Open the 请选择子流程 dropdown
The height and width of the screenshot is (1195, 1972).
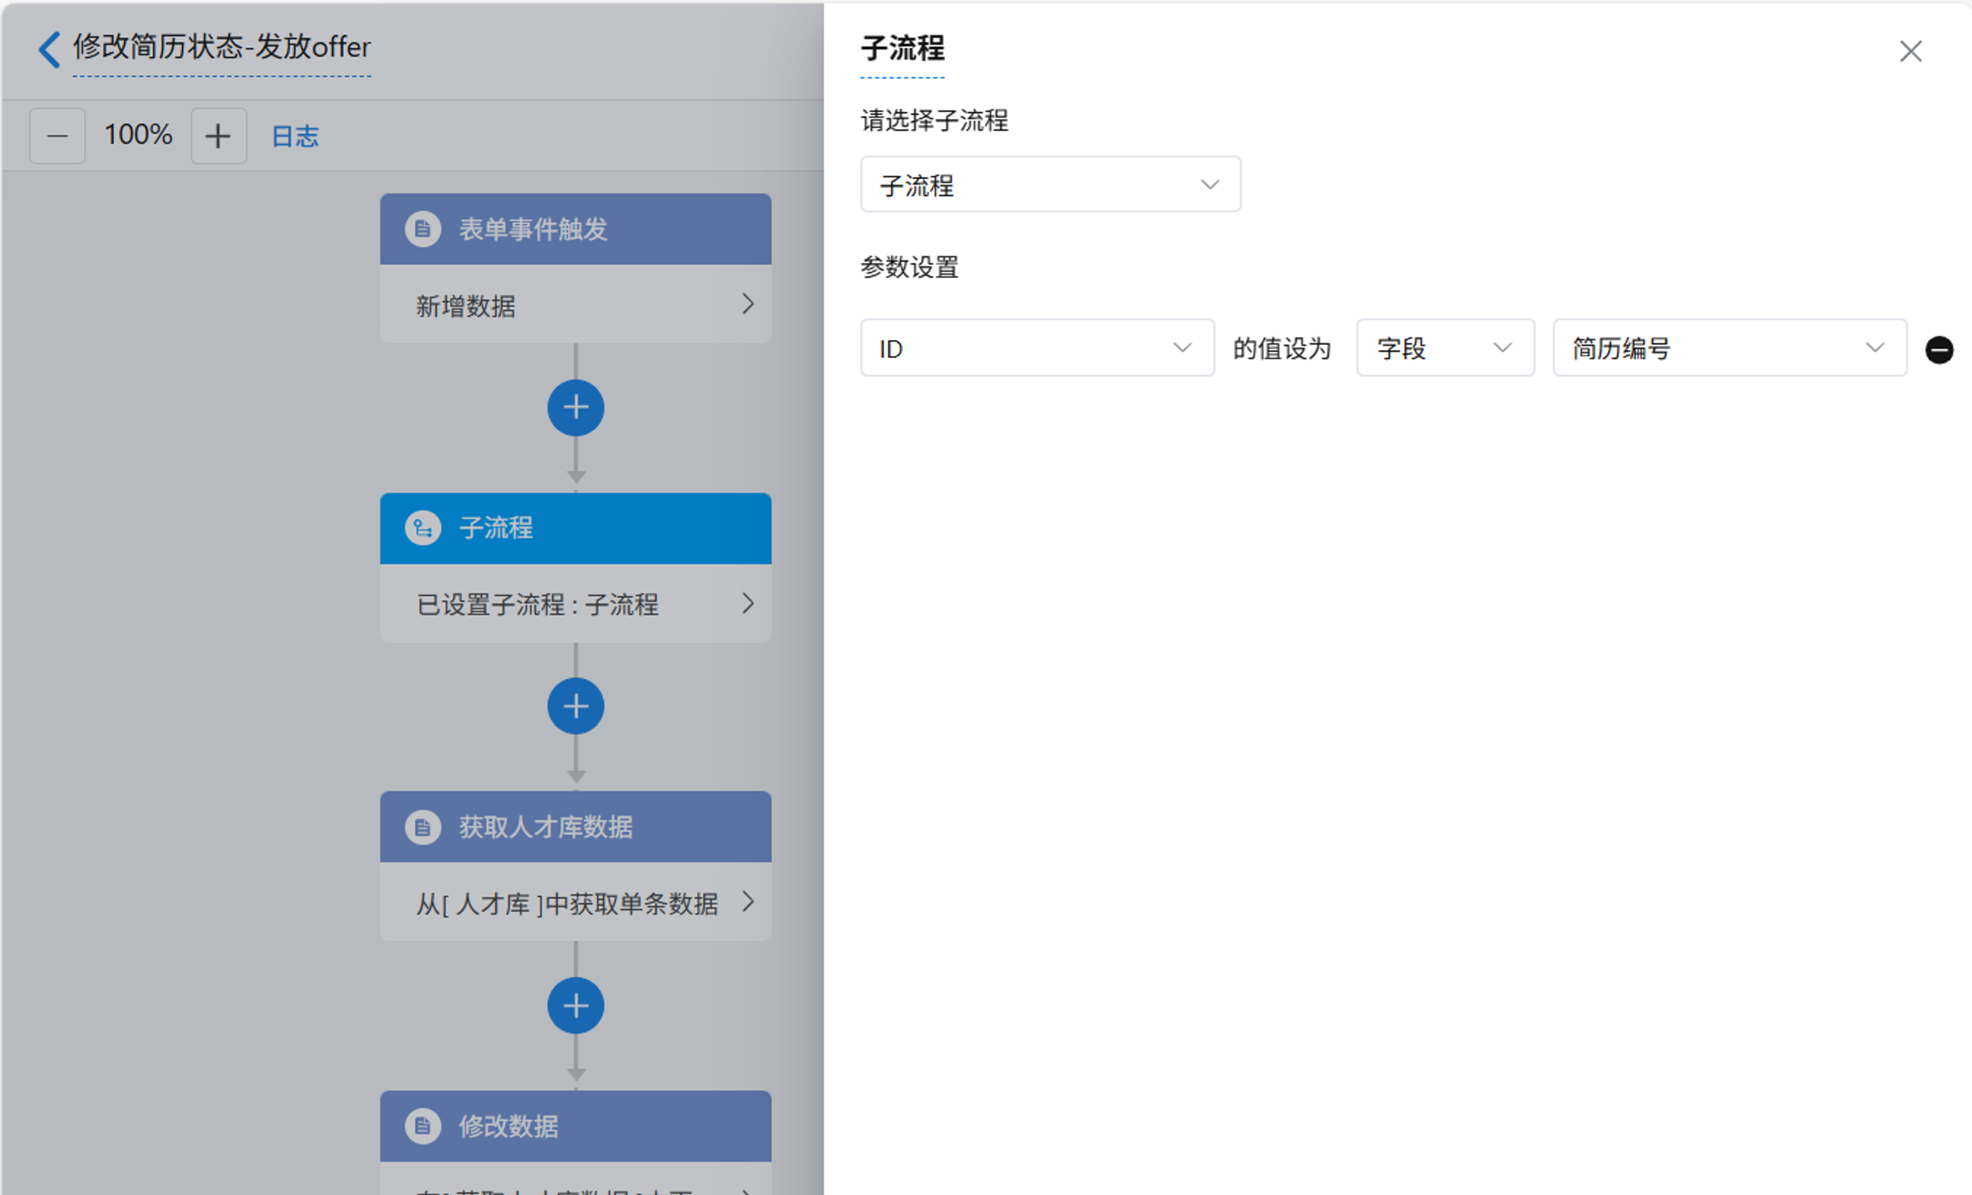pyautogui.click(x=1050, y=185)
